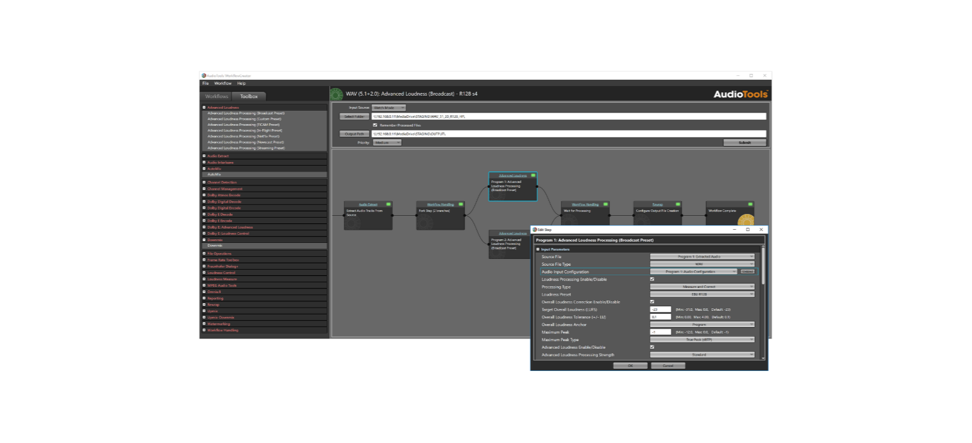Click Cancel in the Edit Step dialog

(668, 366)
